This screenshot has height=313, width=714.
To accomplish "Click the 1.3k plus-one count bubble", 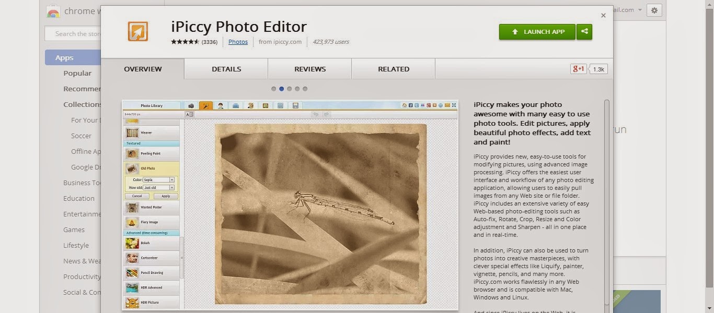I will [598, 69].
